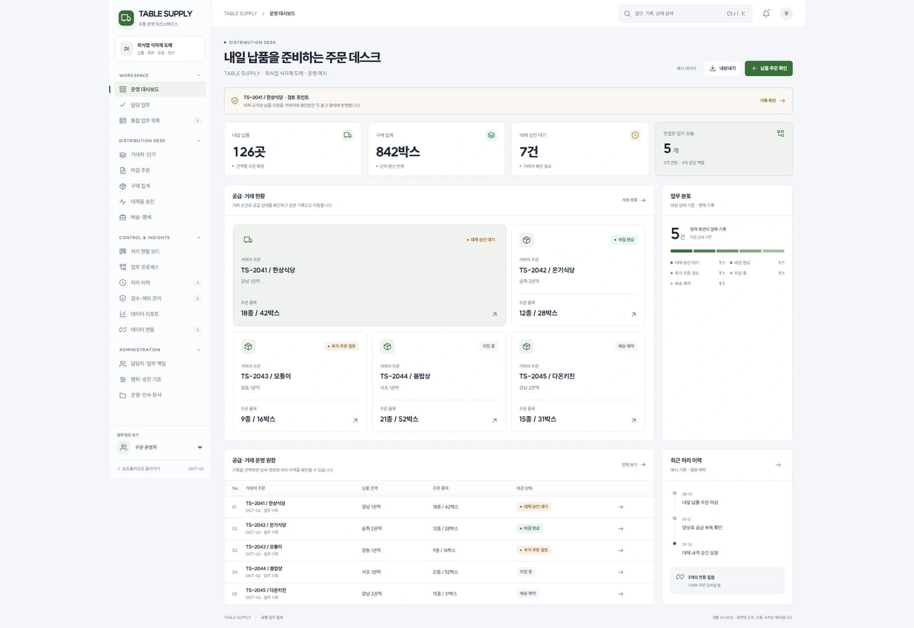Click the 전체 보기 link above table
This screenshot has height=628, width=914.
pos(634,465)
